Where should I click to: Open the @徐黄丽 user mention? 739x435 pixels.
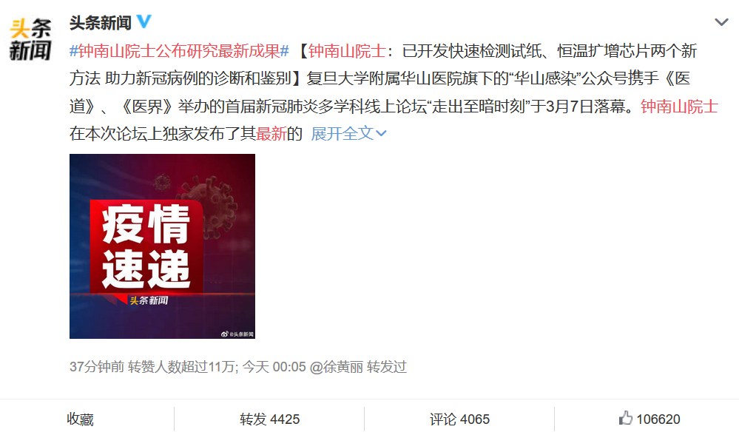point(336,367)
